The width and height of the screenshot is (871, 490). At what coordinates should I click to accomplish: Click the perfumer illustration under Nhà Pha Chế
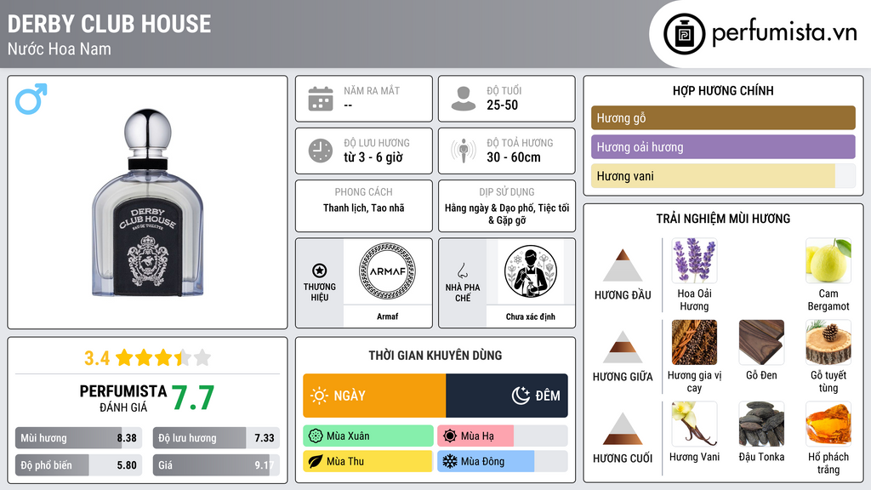(531, 271)
